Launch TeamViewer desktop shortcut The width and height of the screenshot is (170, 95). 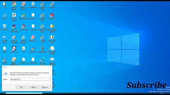(14, 49)
